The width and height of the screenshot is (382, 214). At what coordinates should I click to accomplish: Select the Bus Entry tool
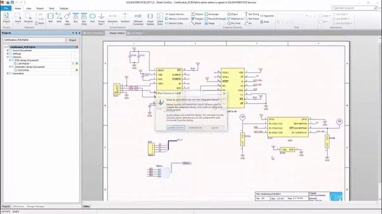tap(84, 19)
